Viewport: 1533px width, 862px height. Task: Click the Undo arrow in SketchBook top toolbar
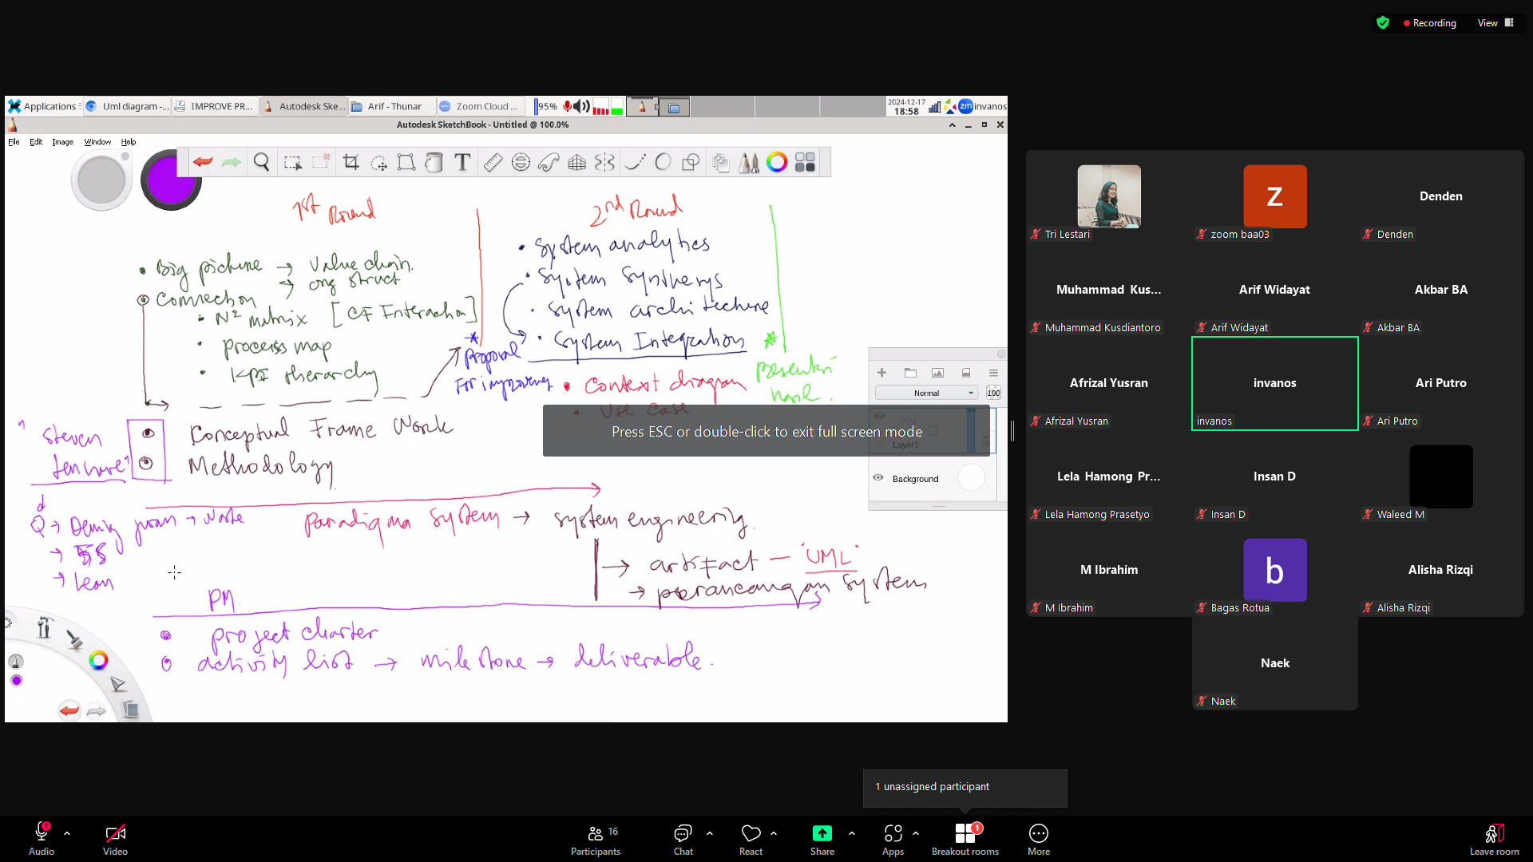pyautogui.click(x=203, y=163)
